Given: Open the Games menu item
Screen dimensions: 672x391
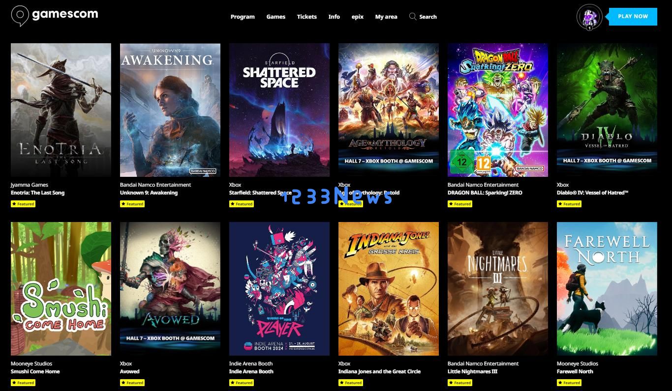Looking at the screenshot, I should point(276,17).
